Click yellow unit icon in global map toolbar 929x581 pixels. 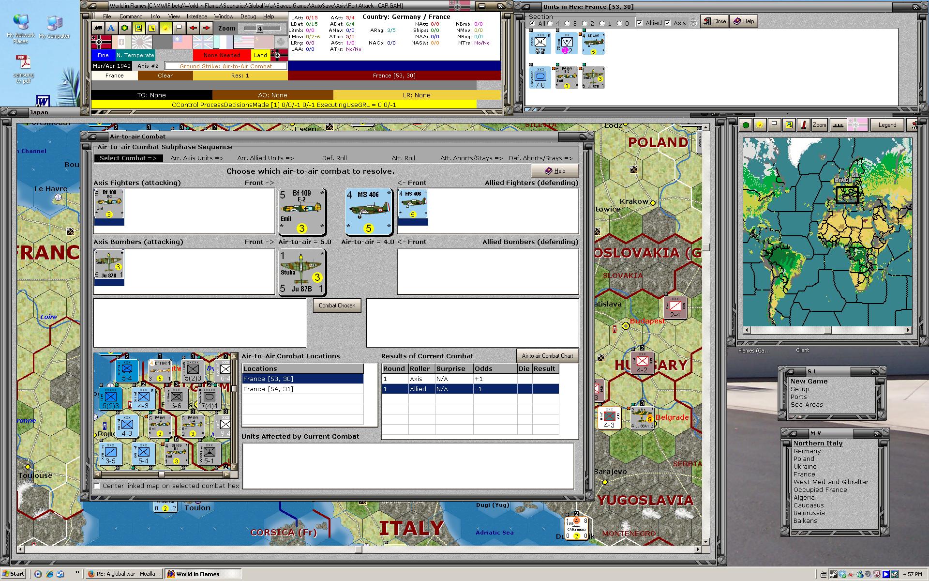point(789,125)
